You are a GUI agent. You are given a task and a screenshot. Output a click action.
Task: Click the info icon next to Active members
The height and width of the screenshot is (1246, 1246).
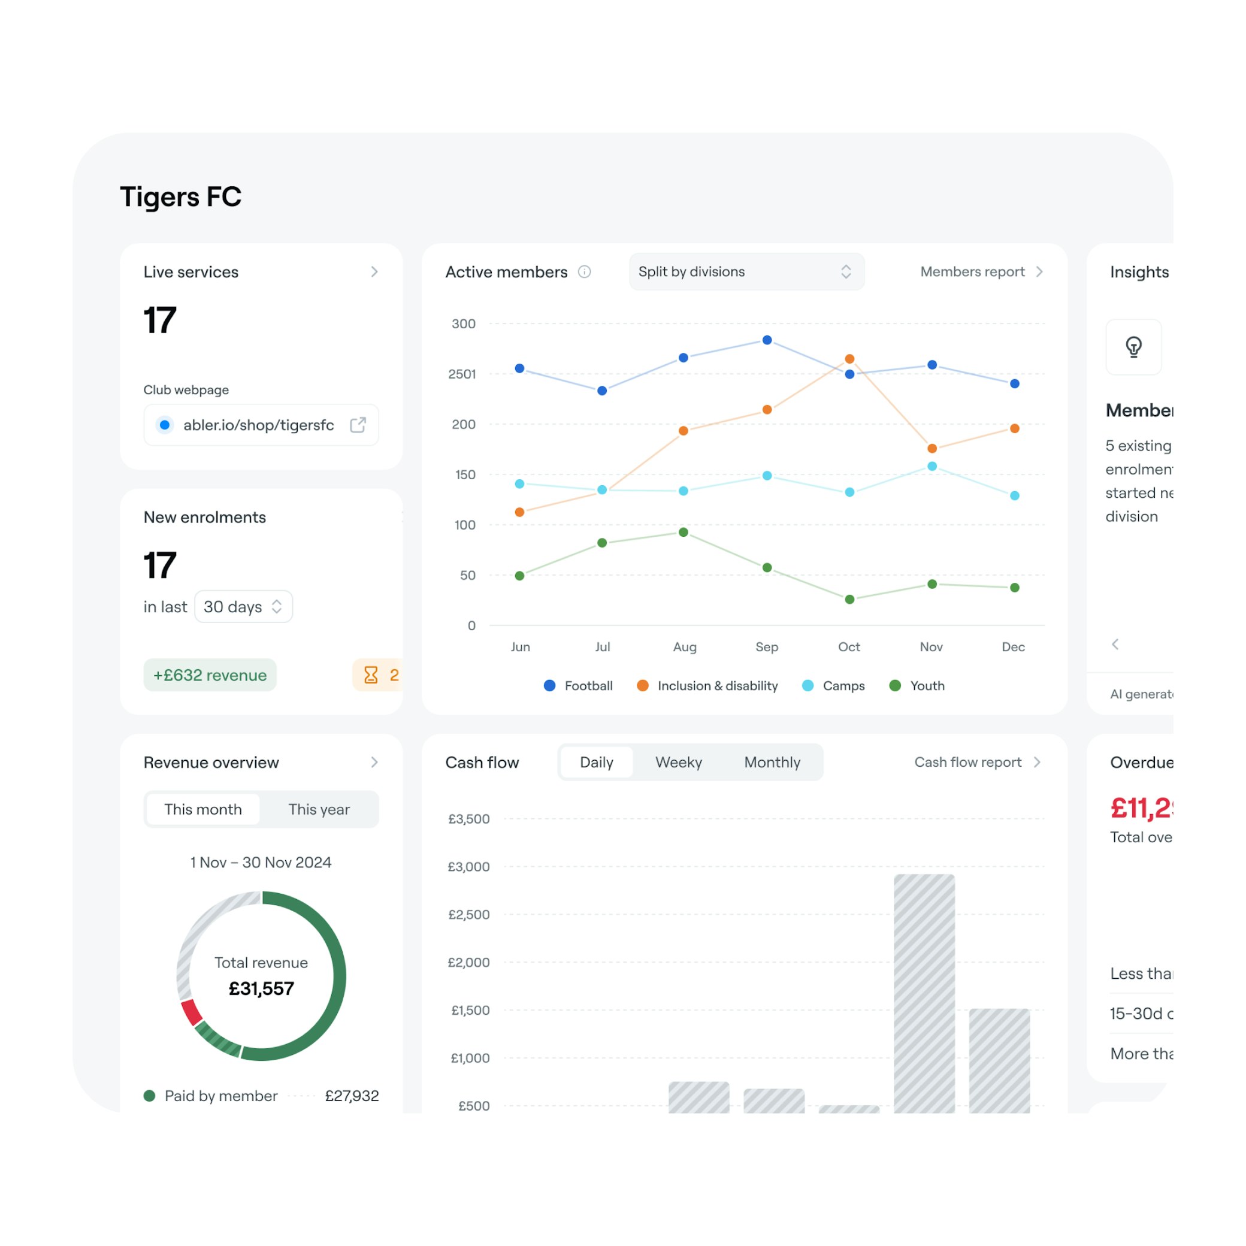pos(585,271)
